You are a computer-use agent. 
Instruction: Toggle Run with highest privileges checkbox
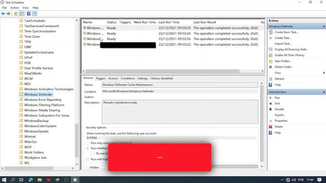pos(88,159)
